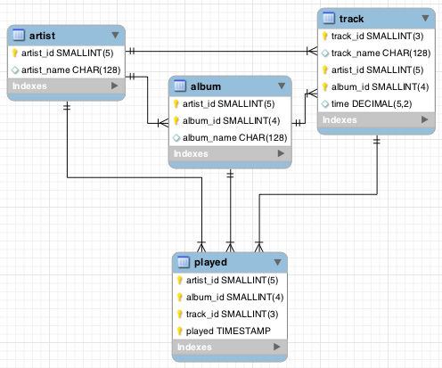Click the artist table icon
The image size is (442, 368).
point(19,36)
